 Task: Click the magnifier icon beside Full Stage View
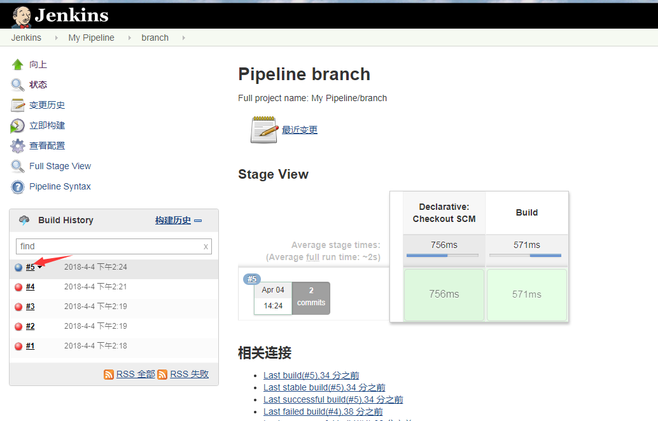point(18,167)
